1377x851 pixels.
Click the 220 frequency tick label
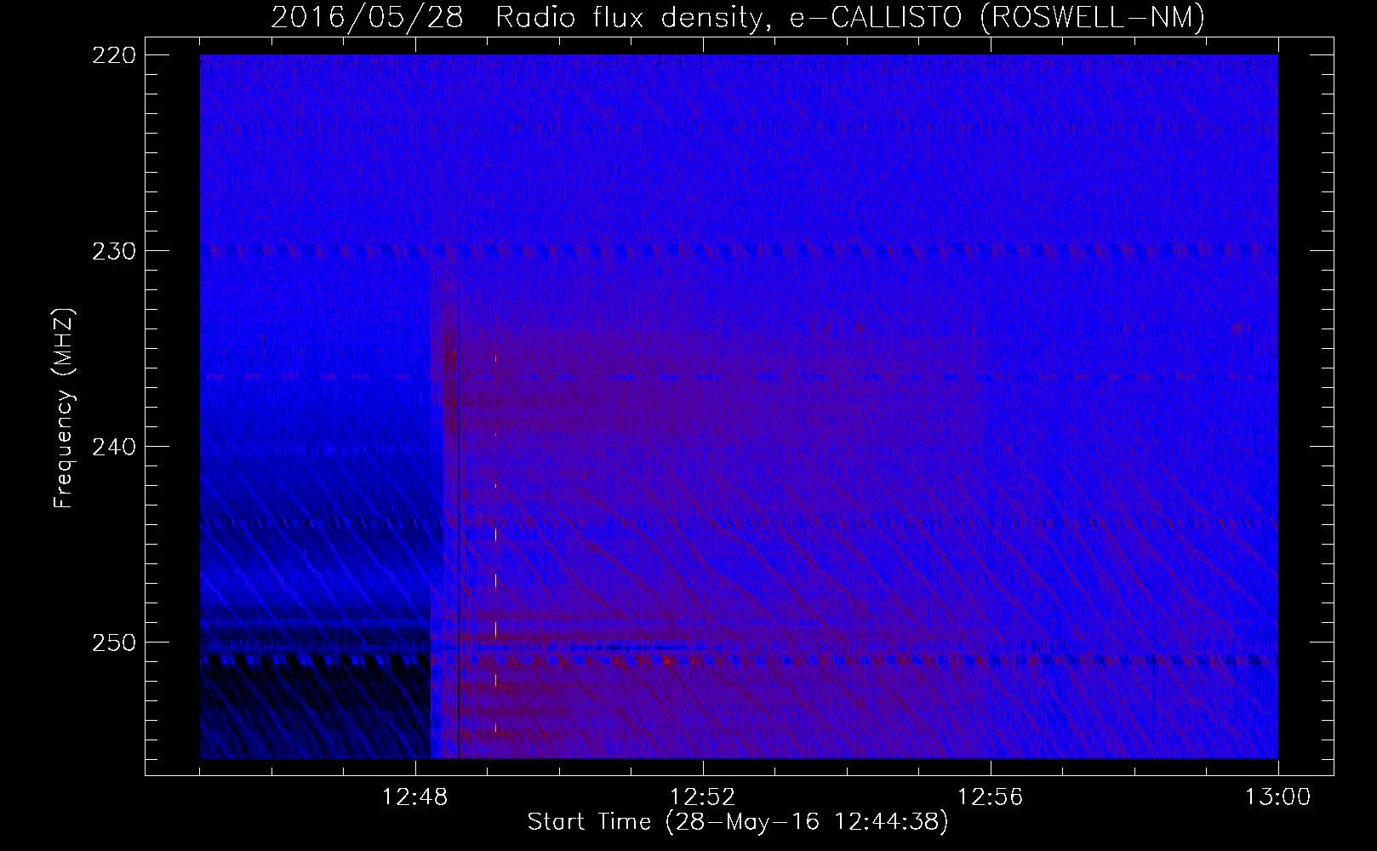114,55
